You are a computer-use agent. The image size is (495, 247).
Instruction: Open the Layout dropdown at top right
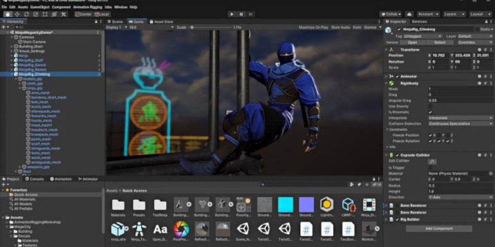click(x=481, y=14)
